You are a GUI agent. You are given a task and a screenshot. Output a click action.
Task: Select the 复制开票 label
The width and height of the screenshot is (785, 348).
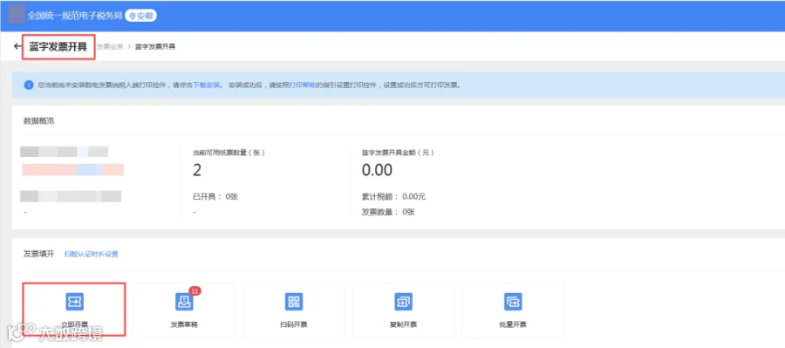403,324
